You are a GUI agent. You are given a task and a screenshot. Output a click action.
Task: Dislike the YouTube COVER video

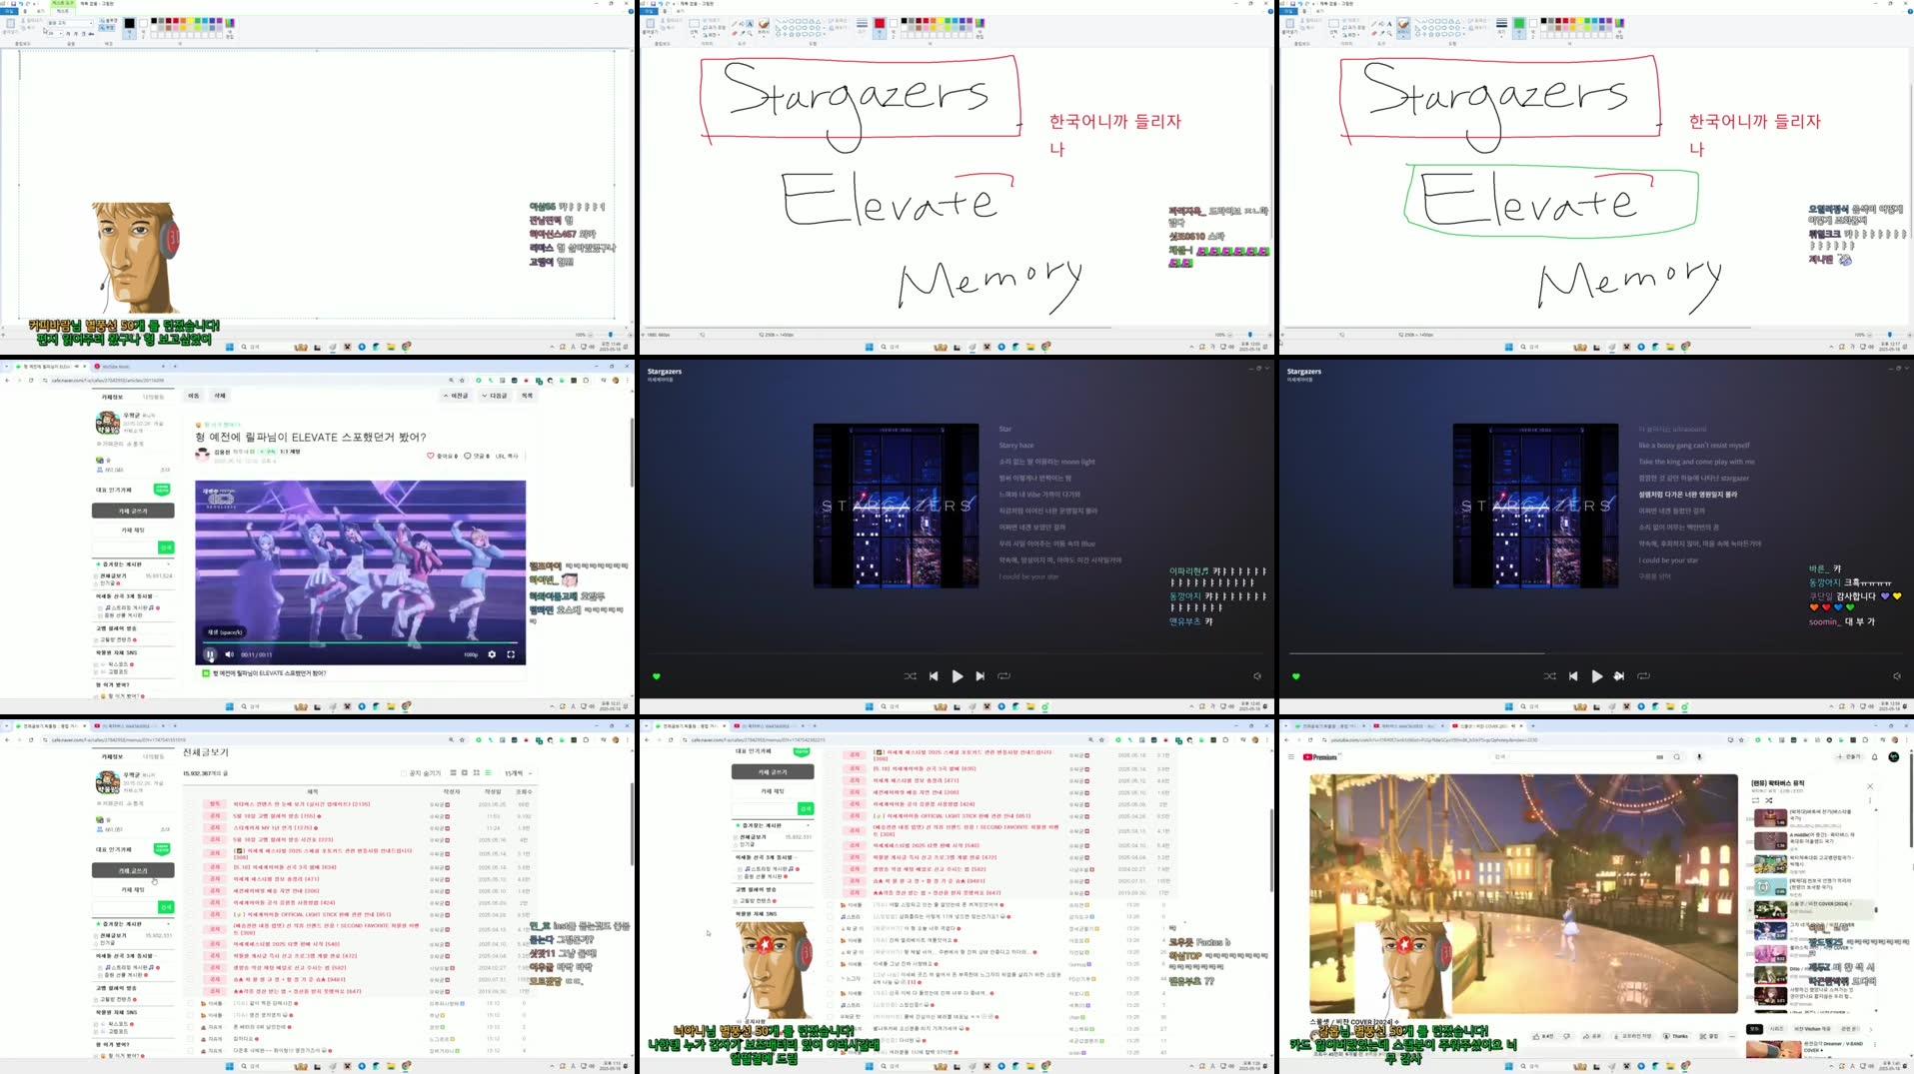click(x=1566, y=1036)
